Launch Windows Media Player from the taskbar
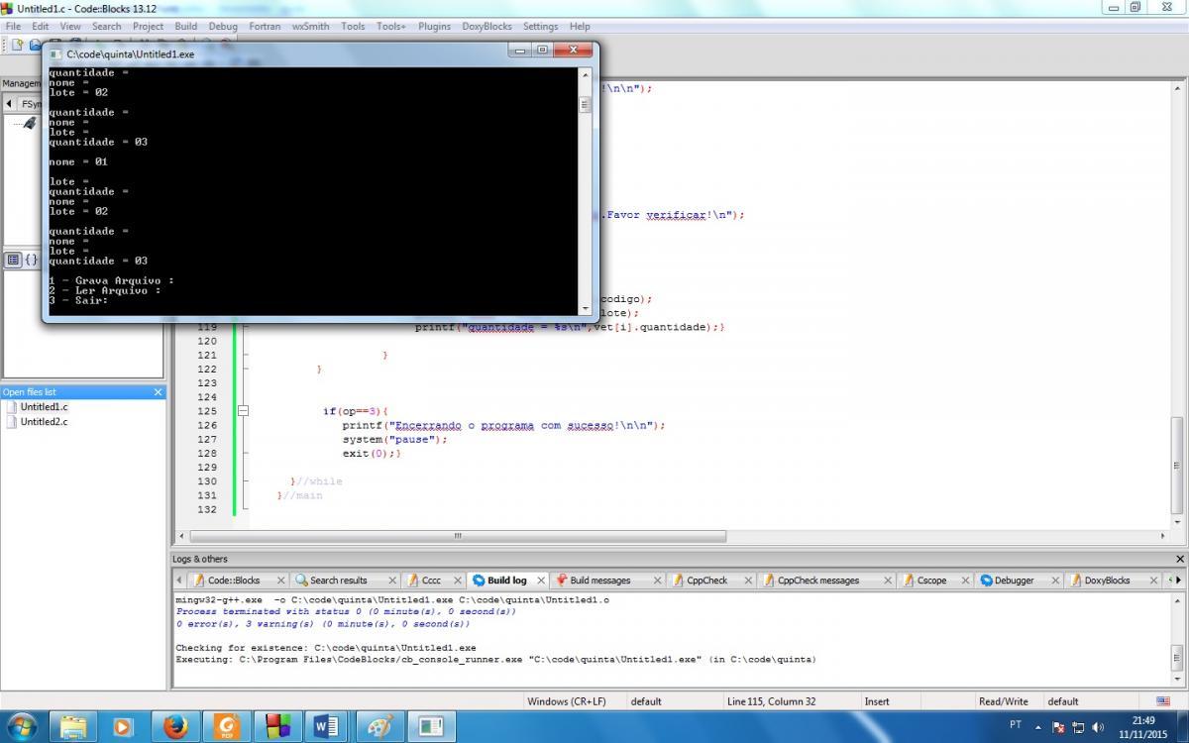This screenshot has width=1189, height=743. click(123, 726)
